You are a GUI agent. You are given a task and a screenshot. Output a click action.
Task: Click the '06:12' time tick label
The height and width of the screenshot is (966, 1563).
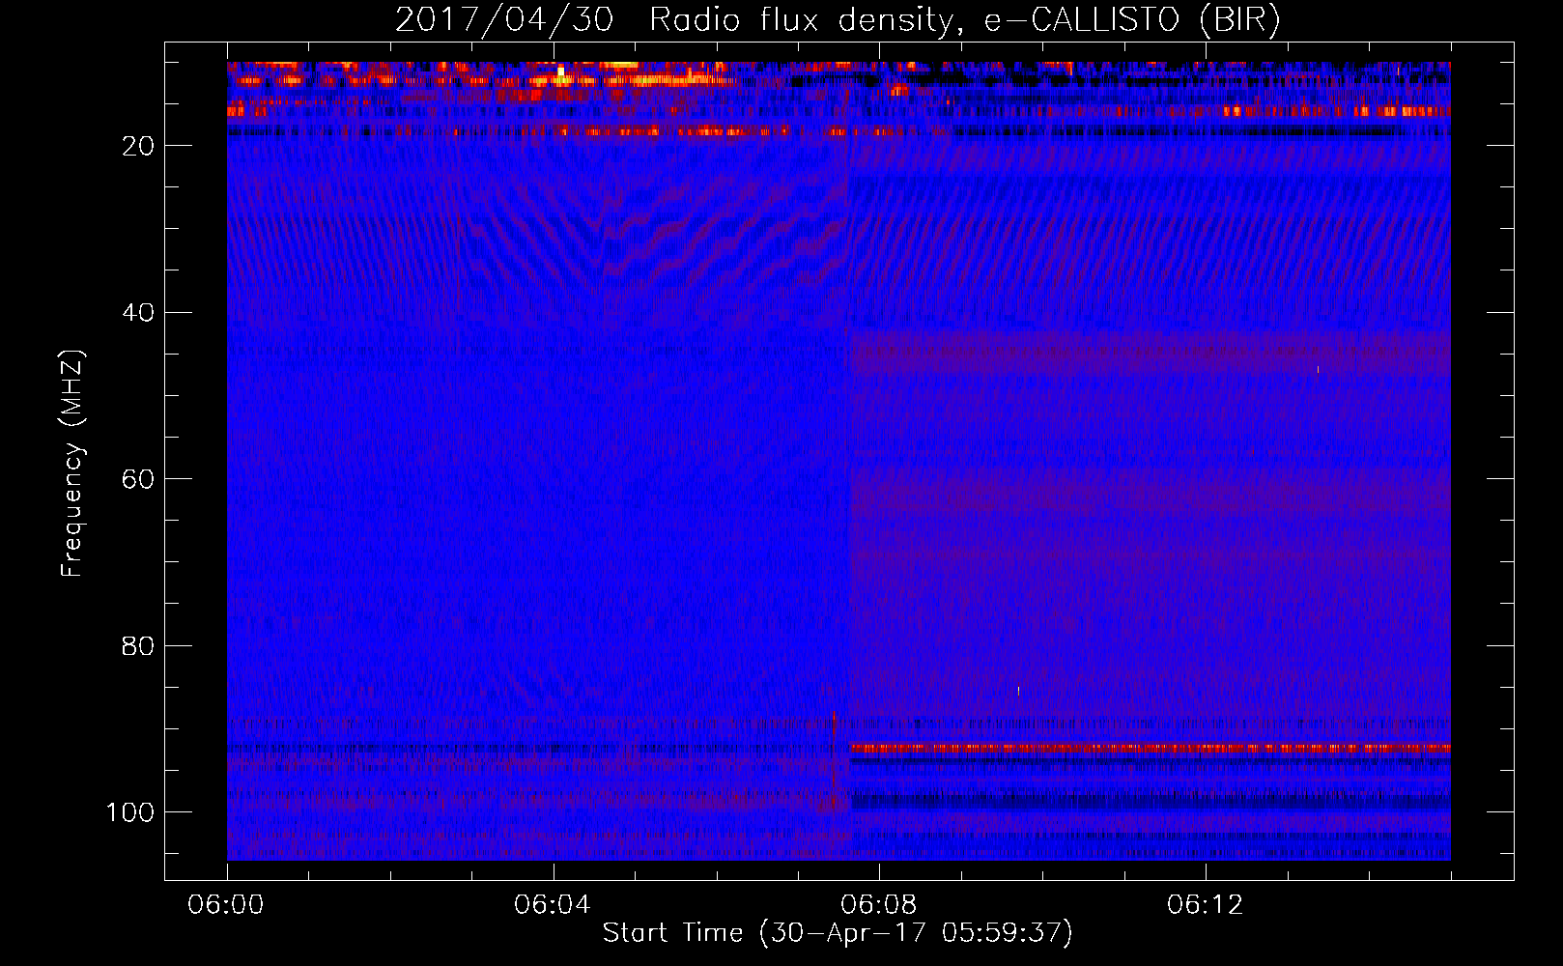[1206, 905]
